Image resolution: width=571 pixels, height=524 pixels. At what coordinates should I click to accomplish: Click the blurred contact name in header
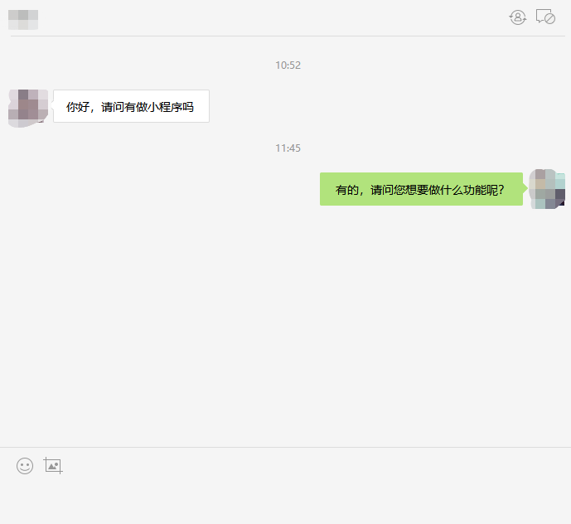[x=23, y=20]
